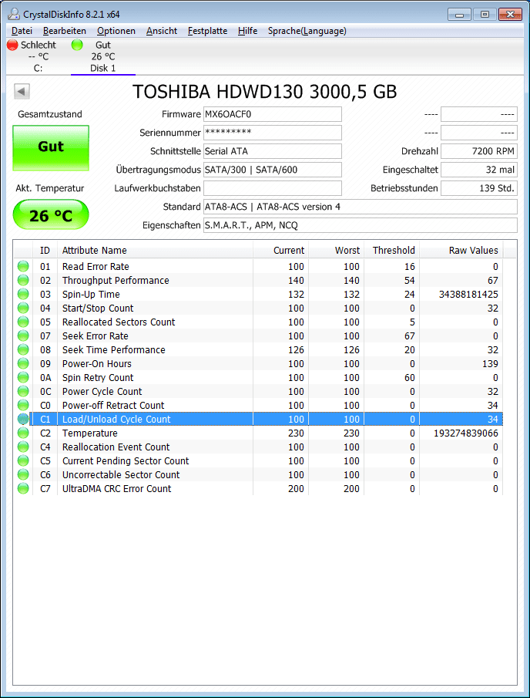
Task: Click status orb of Power Cycle Count row
Action: coord(23,391)
